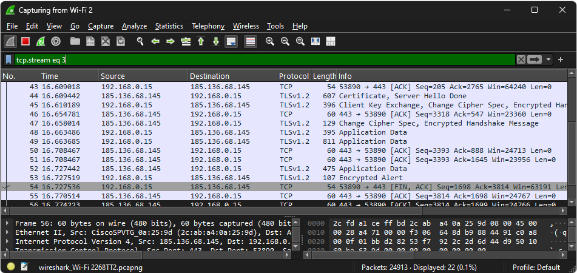The image size is (577, 273).
Task: Expand Internet Protocol Version 4 tree
Action: (7, 241)
